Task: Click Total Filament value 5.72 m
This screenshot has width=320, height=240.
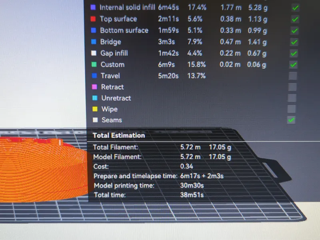Action: pyautogui.click(x=190, y=147)
